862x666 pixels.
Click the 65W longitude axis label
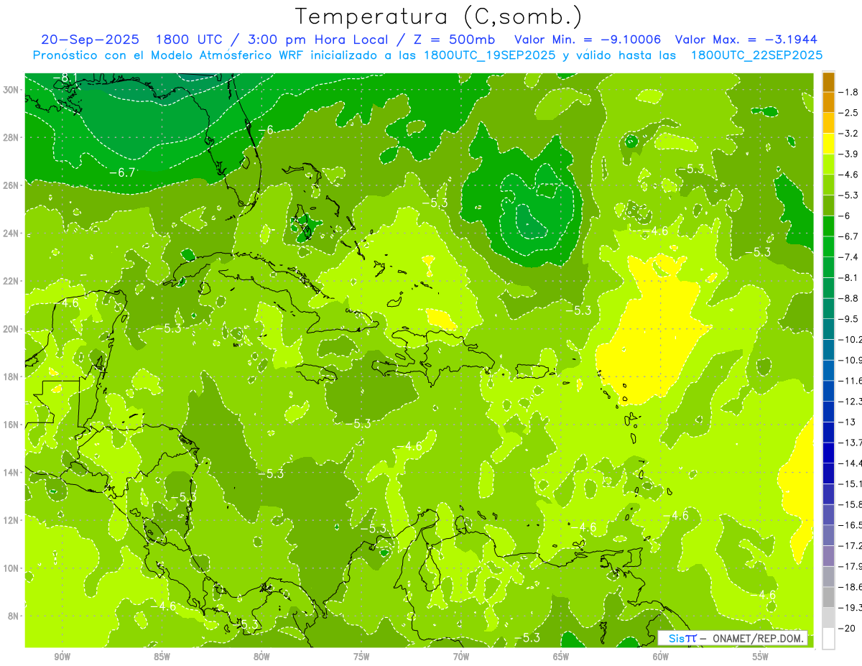(x=561, y=656)
